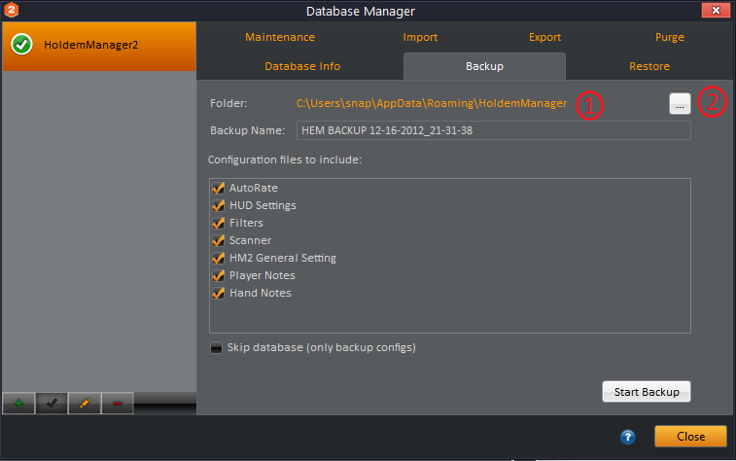Click the red minus remove database icon
This screenshot has width=736, height=461.
(118, 404)
